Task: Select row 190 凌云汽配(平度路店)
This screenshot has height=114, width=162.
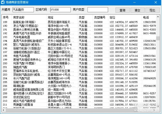Action: tap(79, 26)
